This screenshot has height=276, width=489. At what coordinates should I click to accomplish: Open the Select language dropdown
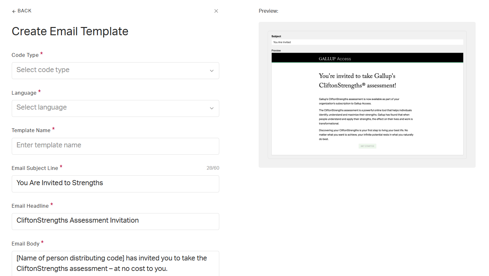click(x=115, y=108)
